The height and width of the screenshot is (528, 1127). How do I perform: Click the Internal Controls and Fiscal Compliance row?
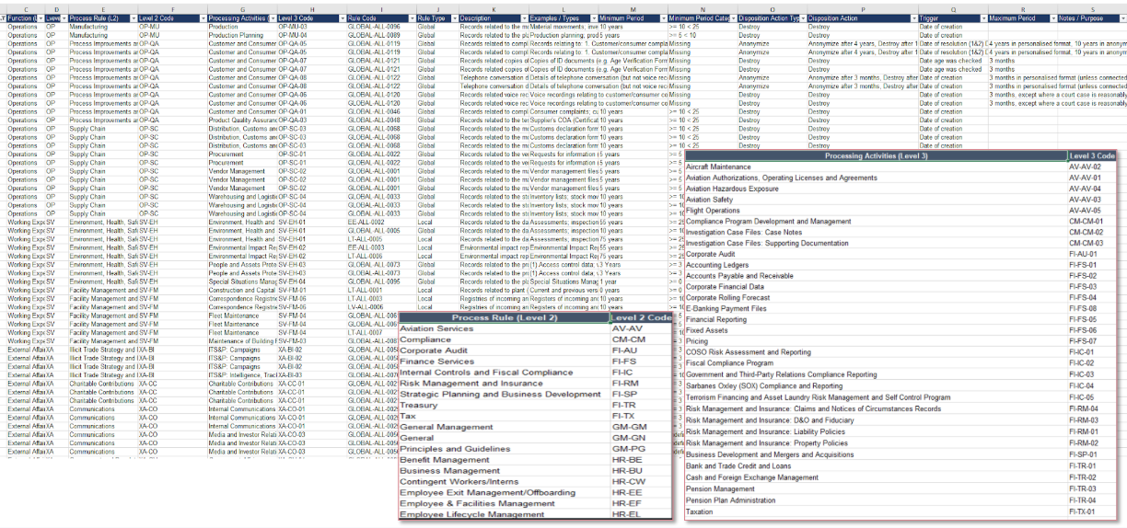(504, 373)
